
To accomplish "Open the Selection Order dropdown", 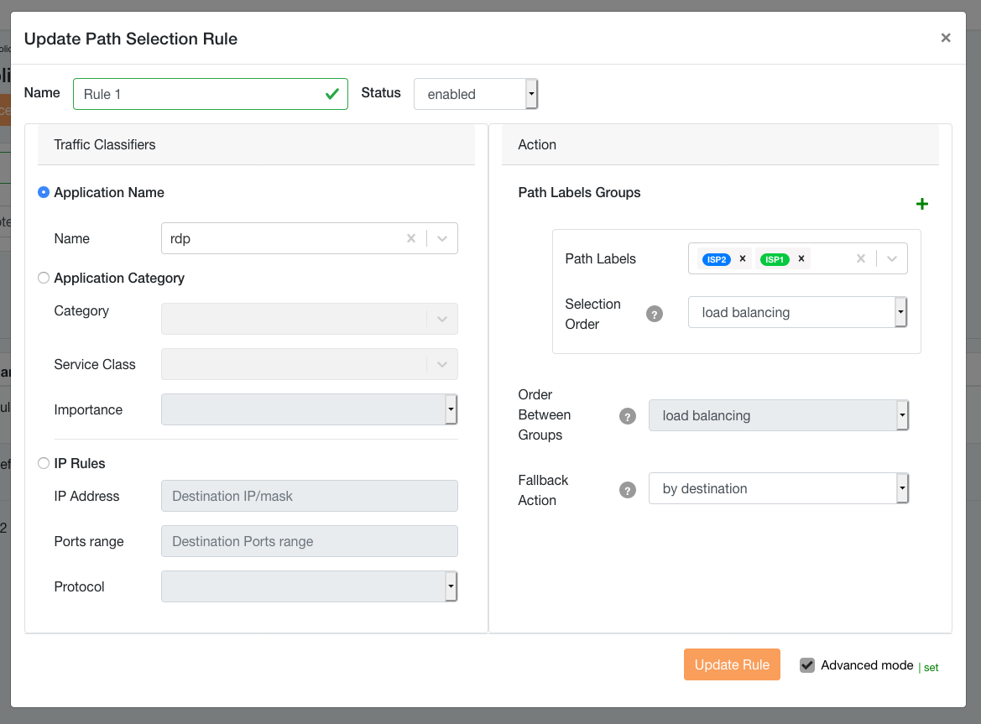I will (x=797, y=313).
